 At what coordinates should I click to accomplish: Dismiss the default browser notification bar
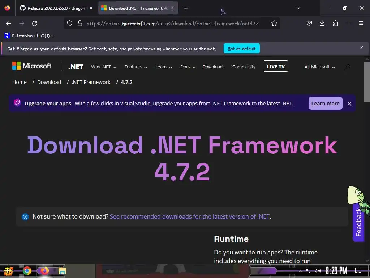point(361,48)
